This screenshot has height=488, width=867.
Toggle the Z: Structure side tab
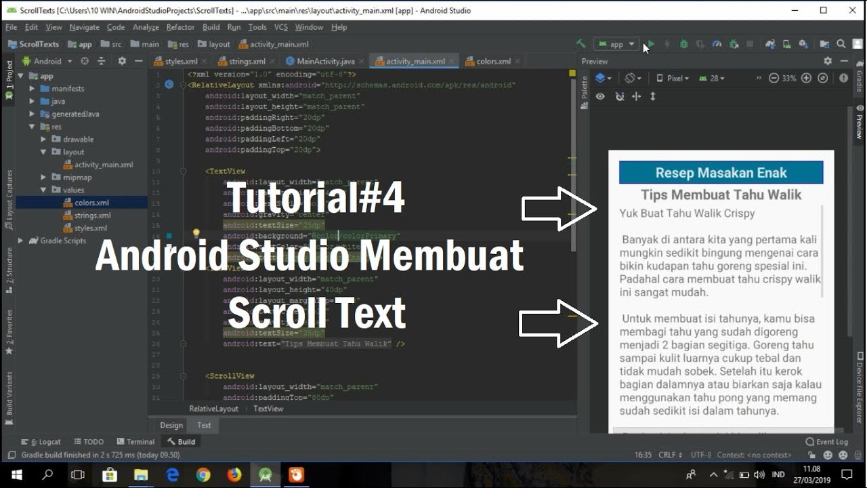pos(9,270)
